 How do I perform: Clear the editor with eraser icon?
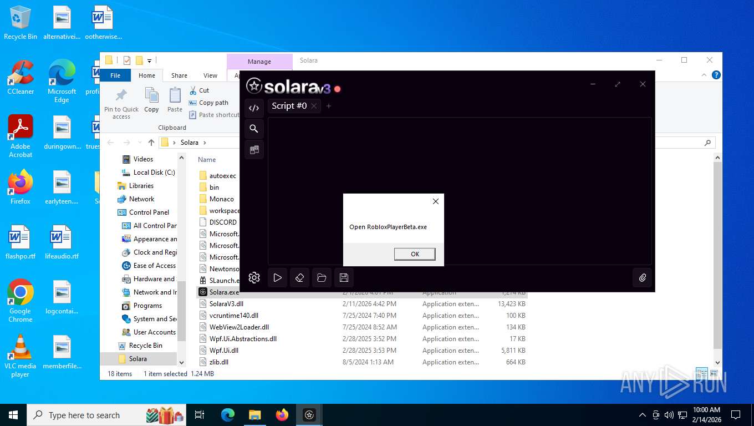299,277
